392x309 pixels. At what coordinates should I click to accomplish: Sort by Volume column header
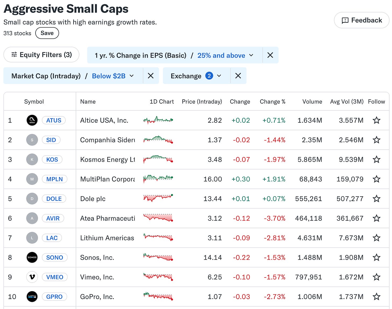312,101
